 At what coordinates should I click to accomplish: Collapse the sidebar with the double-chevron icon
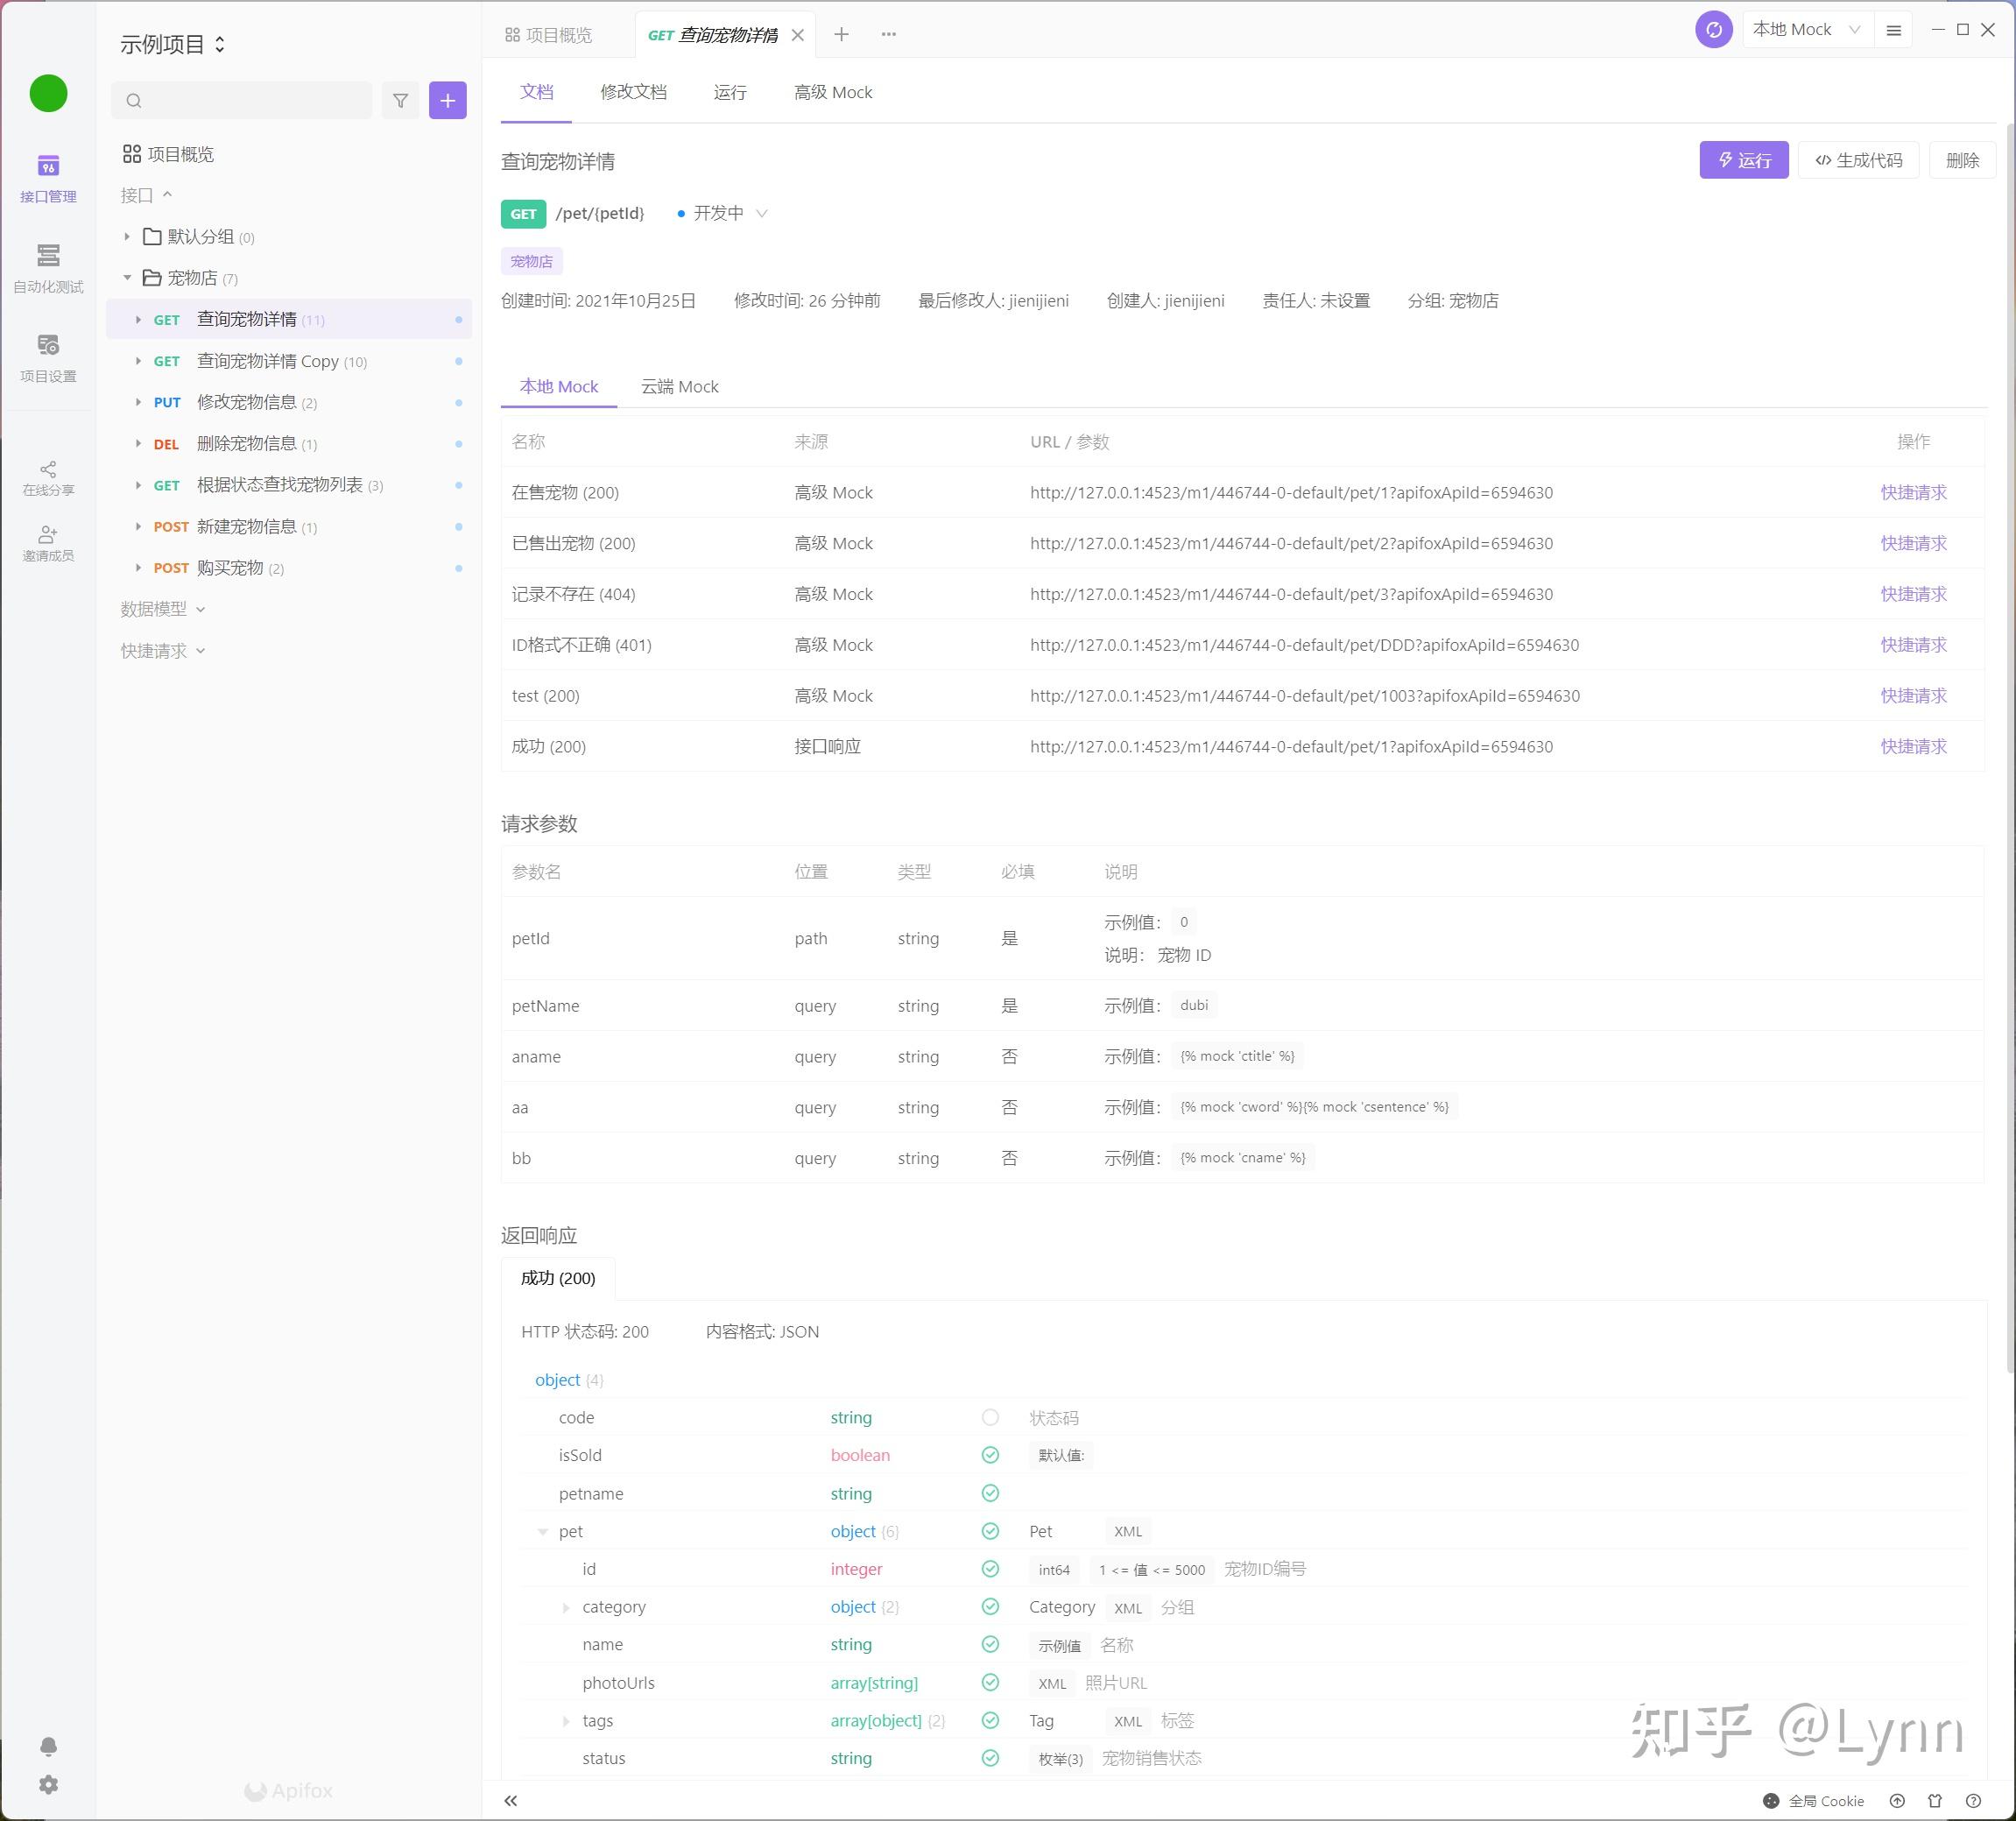tap(511, 1801)
